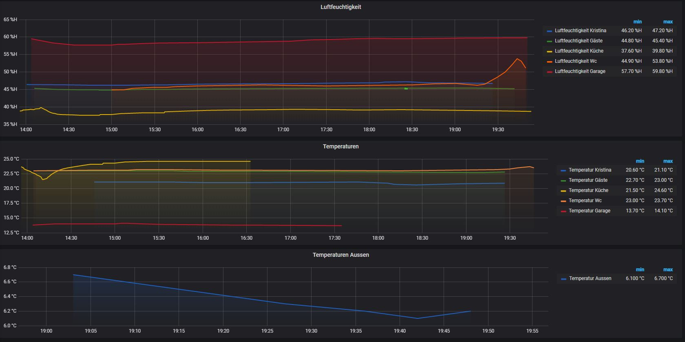Open color picker for Temperatur Küche yellow swatch
This screenshot has height=342, width=685.
pyautogui.click(x=563, y=191)
